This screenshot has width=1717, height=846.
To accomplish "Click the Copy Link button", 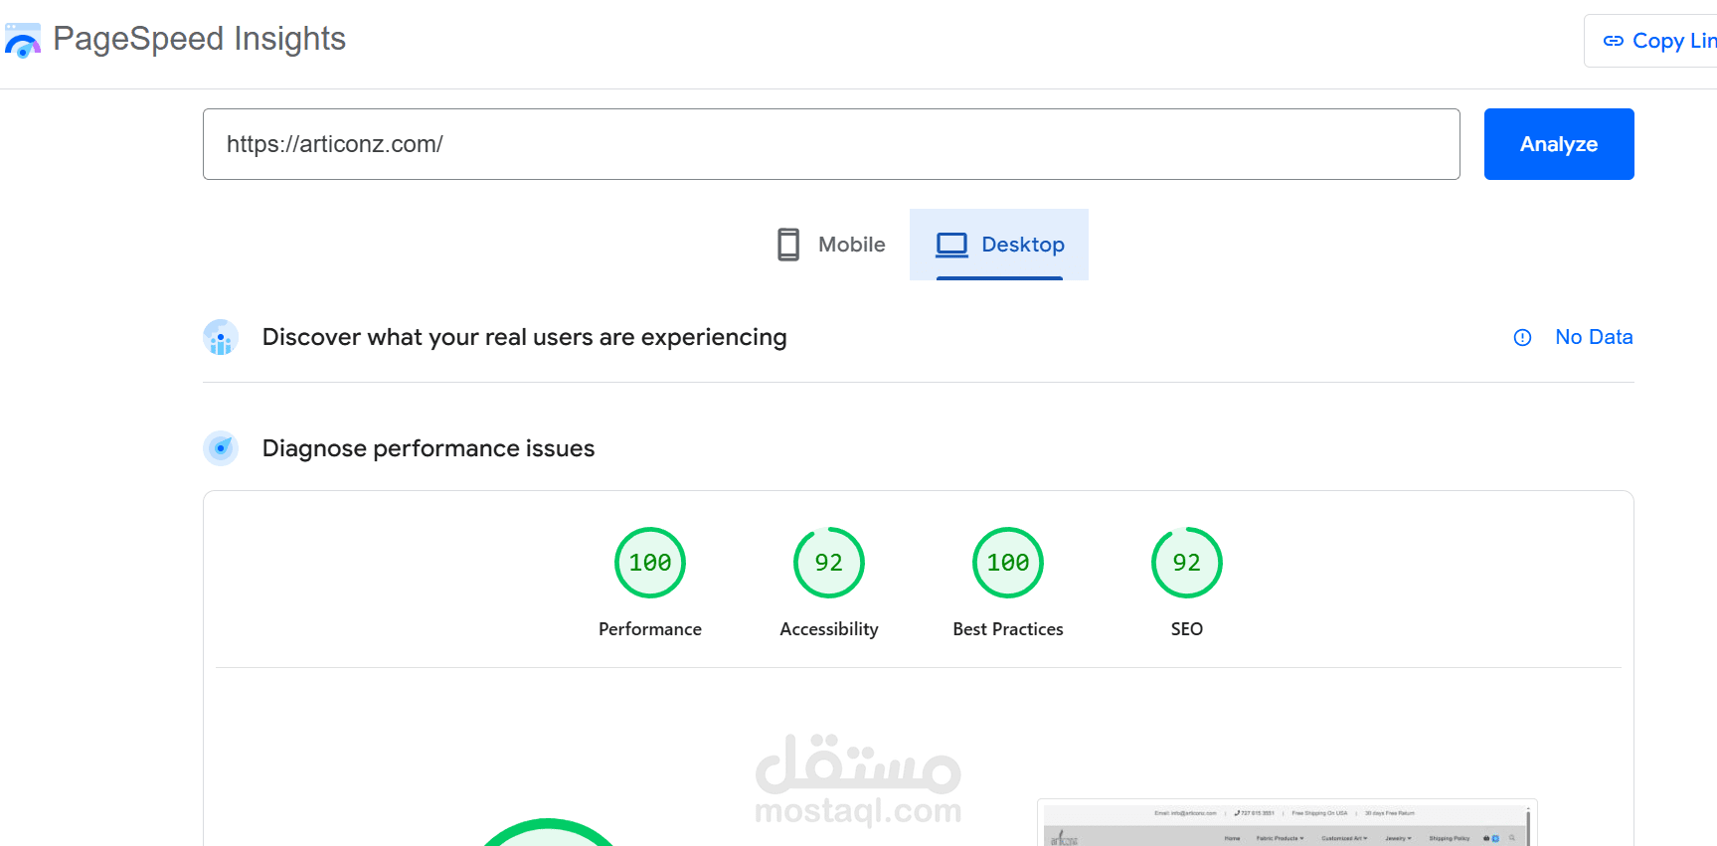I will click(x=1650, y=41).
